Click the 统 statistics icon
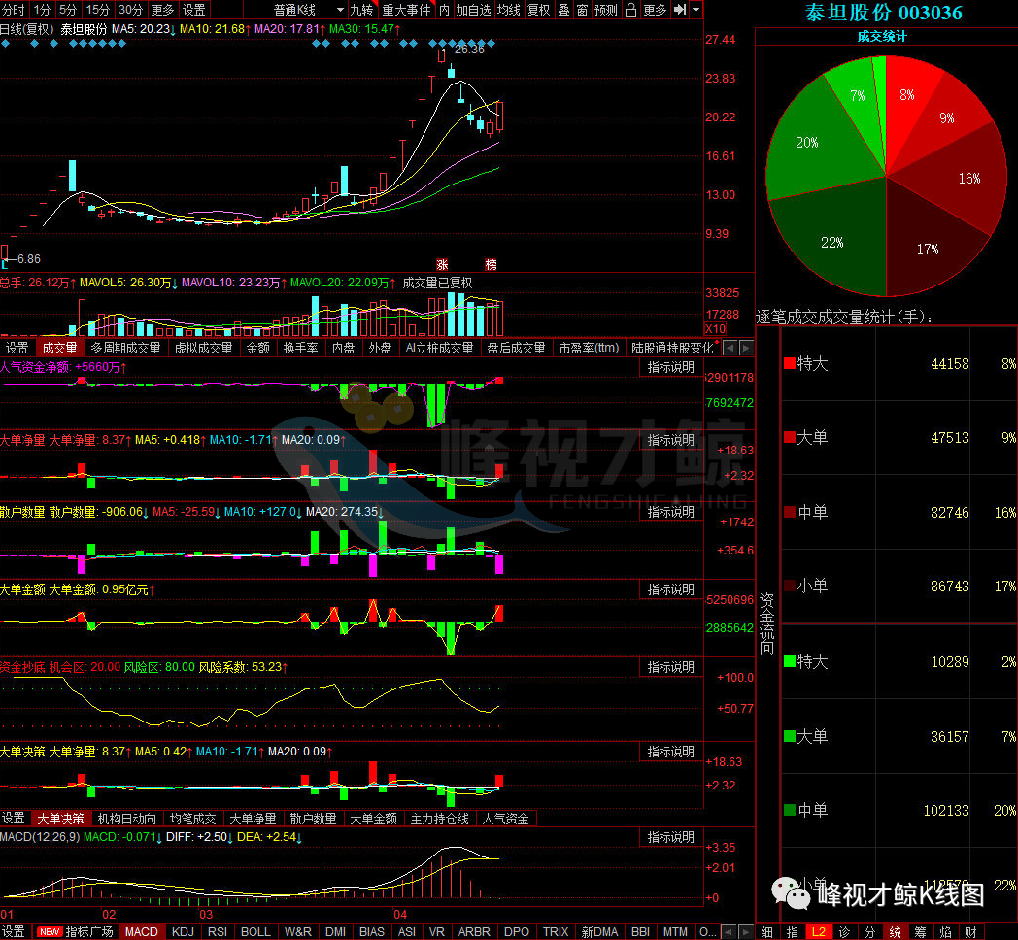 896,931
